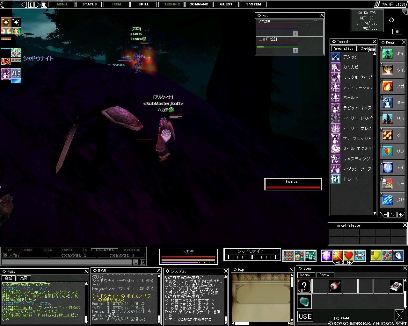Cast ホーリー ブレス from the Technic list
The image size is (408, 326).
point(335,128)
